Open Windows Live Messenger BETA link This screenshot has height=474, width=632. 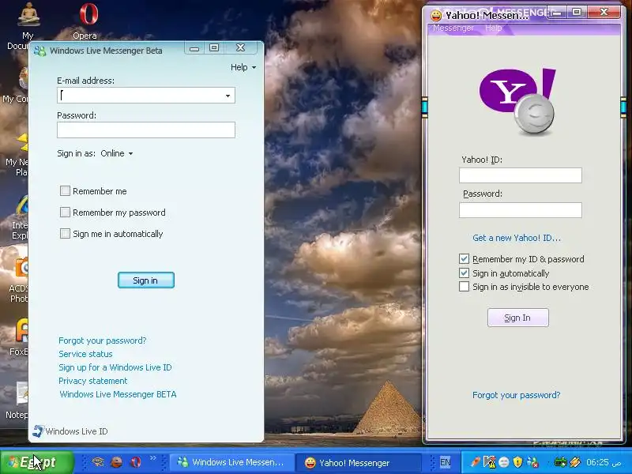pyautogui.click(x=118, y=394)
